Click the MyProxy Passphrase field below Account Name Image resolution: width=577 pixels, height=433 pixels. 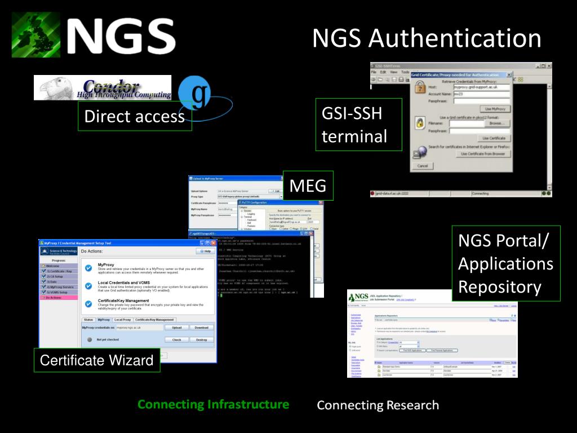(482, 101)
